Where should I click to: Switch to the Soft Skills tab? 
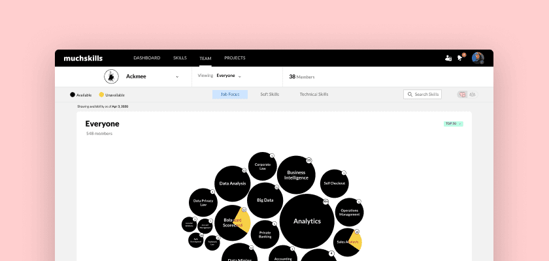pyautogui.click(x=269, y=95)
